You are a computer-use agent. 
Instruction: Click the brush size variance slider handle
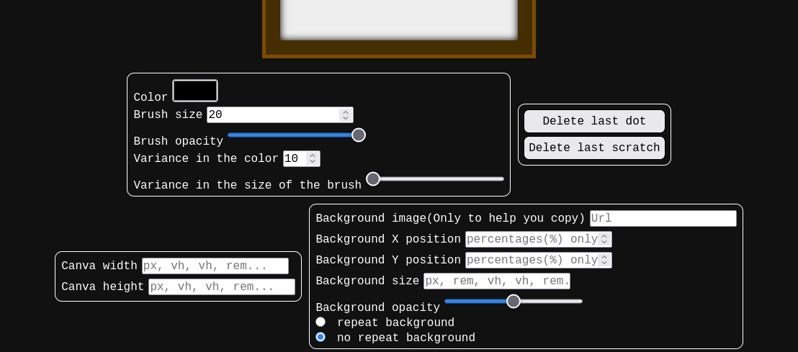373,179
